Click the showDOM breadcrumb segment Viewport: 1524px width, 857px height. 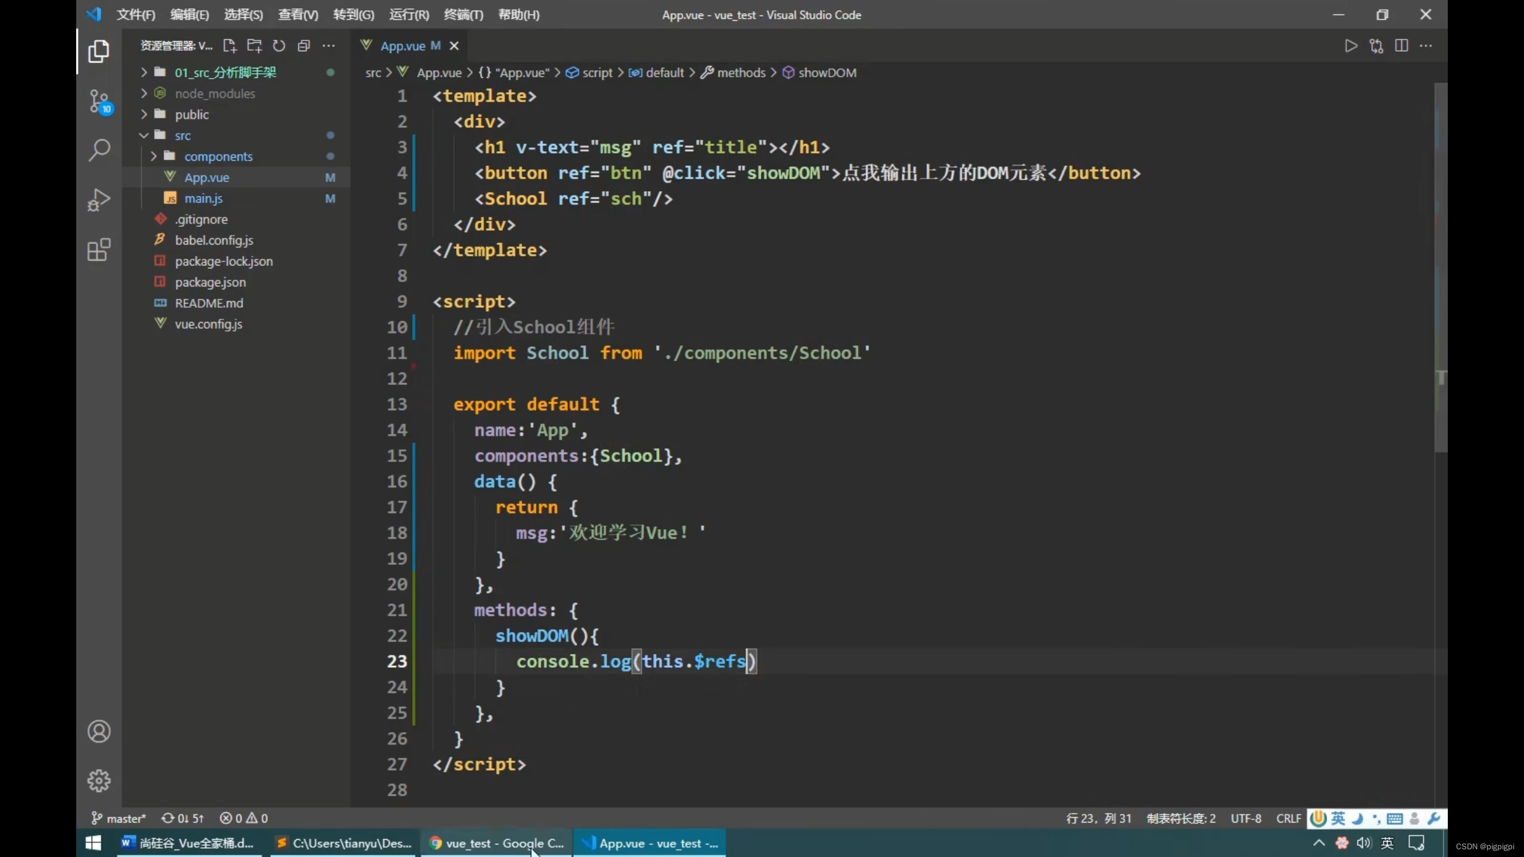820,73
